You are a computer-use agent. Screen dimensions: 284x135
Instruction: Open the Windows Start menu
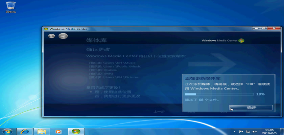[7, 131]
